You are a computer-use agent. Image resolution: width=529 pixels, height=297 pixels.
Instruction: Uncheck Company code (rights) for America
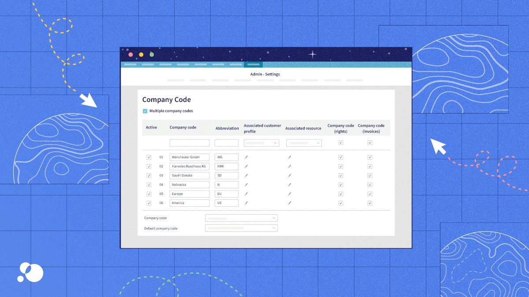[341, 203]
